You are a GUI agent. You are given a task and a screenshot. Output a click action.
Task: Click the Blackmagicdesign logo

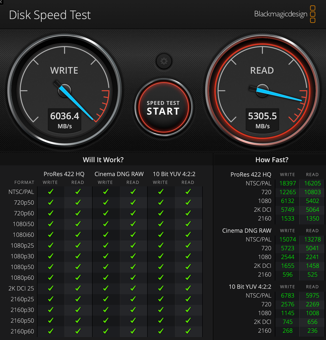pos(285,14)
